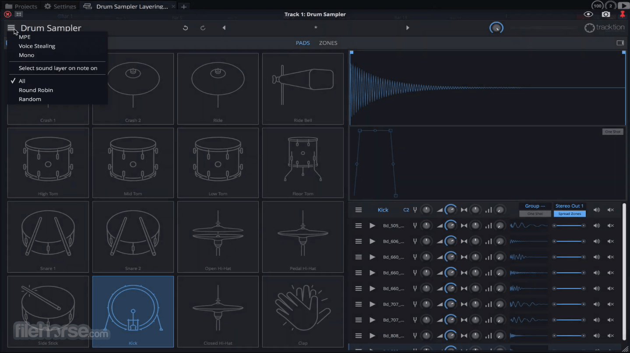Viewport: 630px width, 353px height.
Task: Preview the Bd_606 sample with play icon
Action: point(372,241)
